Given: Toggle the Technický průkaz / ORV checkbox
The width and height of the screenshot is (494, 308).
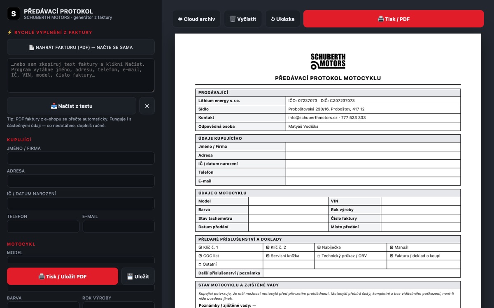Looking at the screenshot, I should point(319,256).
